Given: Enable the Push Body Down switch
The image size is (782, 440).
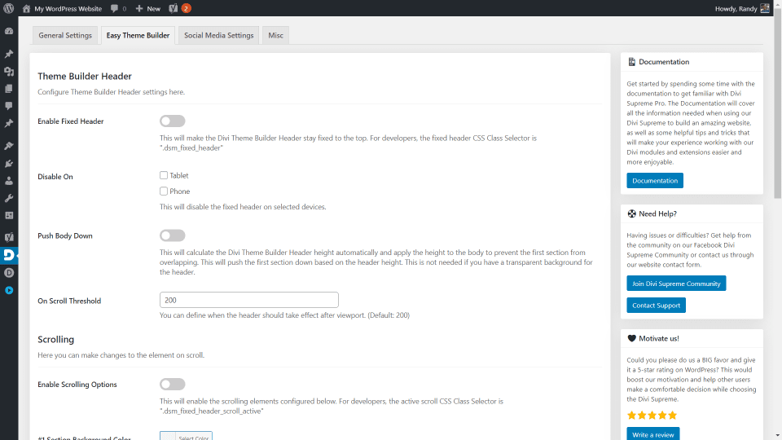Looking at the screenshot, I should [x=172, y=235].
